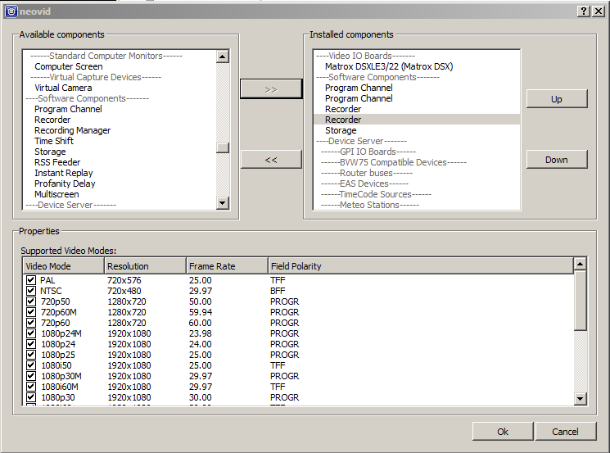Disable the 1080i50 video mode

coord(31,365)
